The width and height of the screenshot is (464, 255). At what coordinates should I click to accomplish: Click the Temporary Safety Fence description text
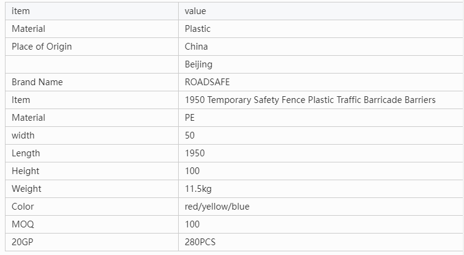click(x=310, y=100)
